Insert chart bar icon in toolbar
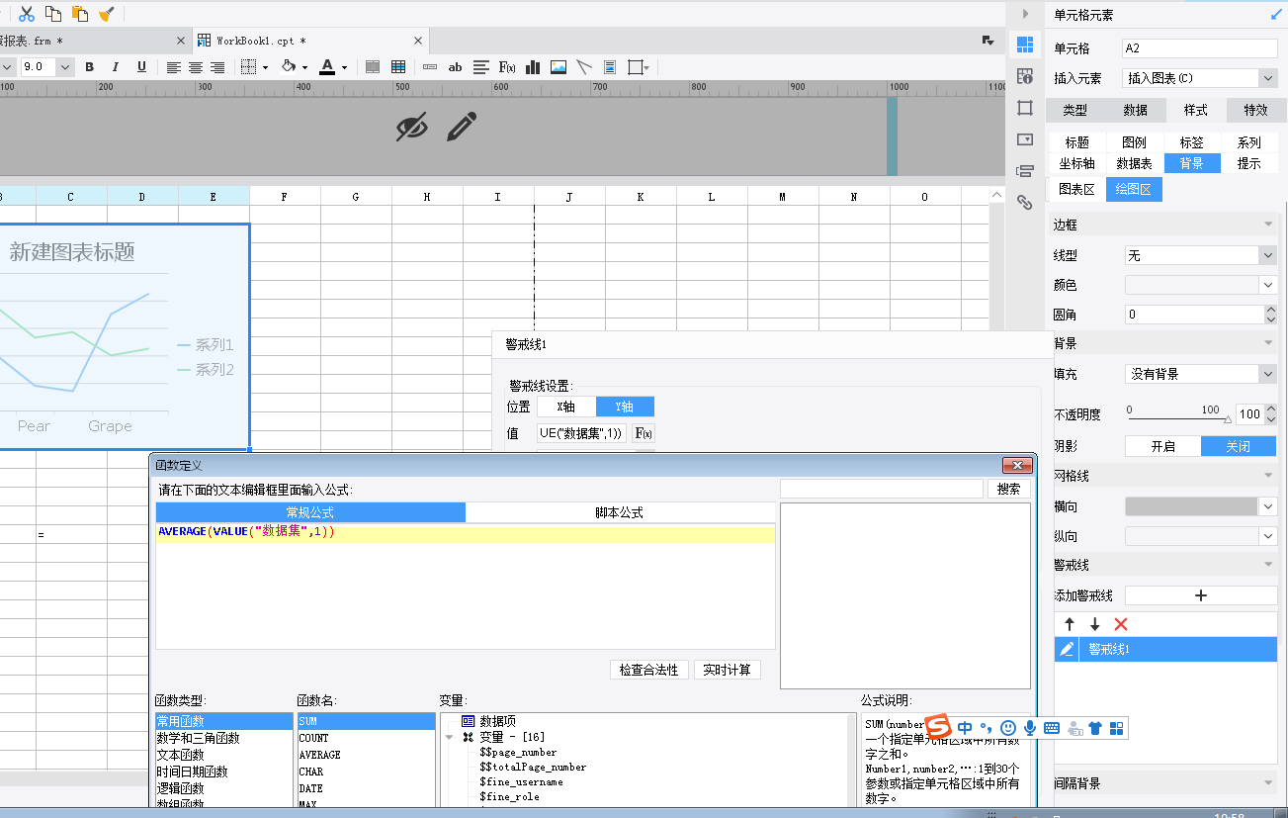 coord(533,67)
